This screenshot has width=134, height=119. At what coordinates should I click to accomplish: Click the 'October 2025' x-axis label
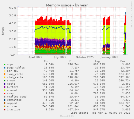click(85, 57)
